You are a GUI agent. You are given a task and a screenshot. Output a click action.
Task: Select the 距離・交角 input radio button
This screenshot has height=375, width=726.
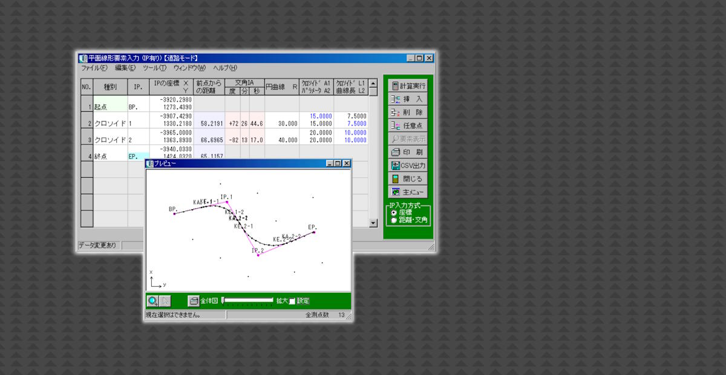394,220
